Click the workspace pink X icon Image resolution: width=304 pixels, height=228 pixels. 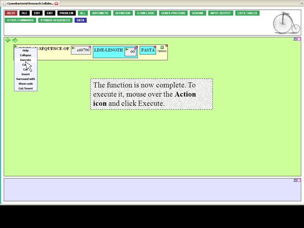coord(299,39)
